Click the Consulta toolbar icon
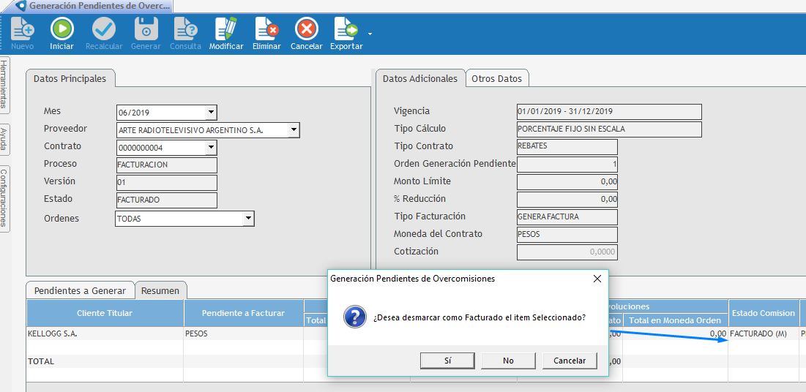 pyautogui.click(x=185, y=29)
